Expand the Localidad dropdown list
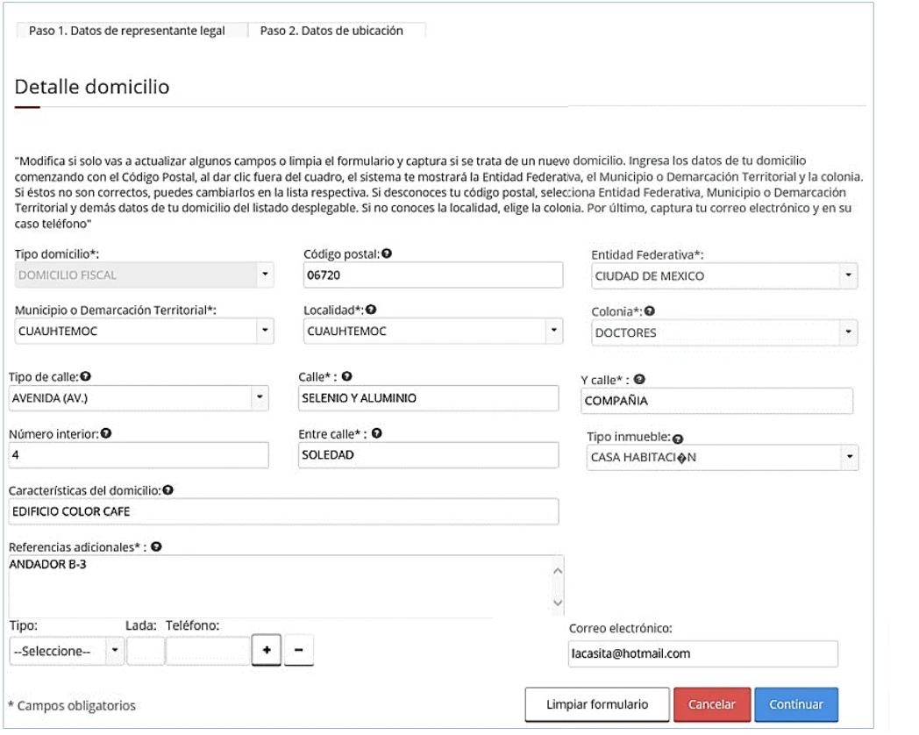 click(x=433, y=332)
